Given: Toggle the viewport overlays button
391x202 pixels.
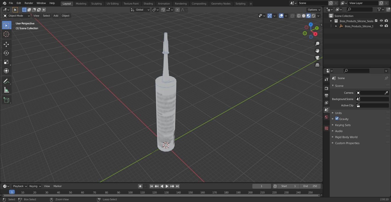Looking at the screenshot, I should pyautogui.click(x=281, y=16).
